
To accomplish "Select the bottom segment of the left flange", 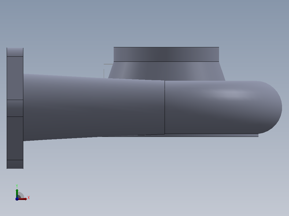I will (x=15, y=164).
